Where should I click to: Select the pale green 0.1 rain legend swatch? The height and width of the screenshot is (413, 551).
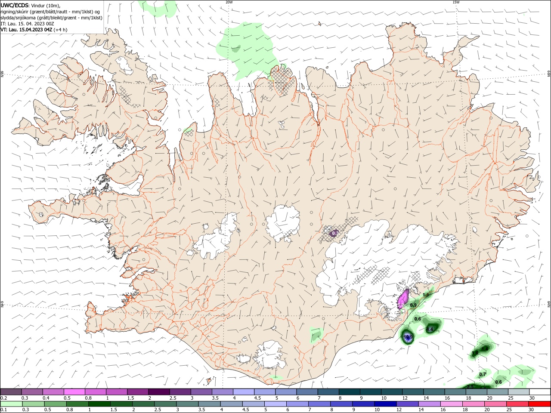11,404
